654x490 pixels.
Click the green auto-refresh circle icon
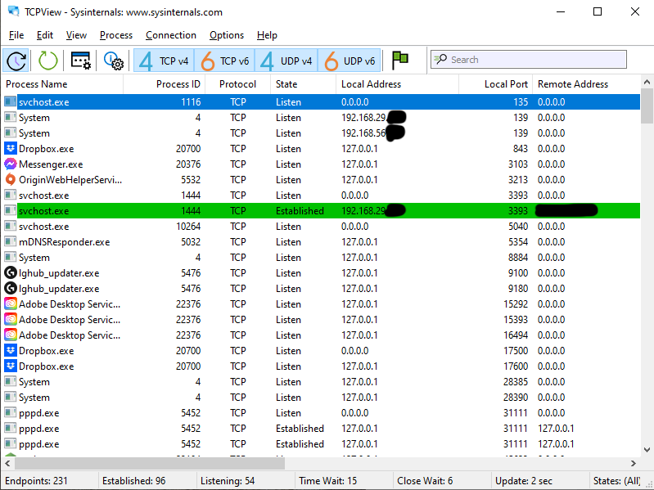(x=47, y=61)
